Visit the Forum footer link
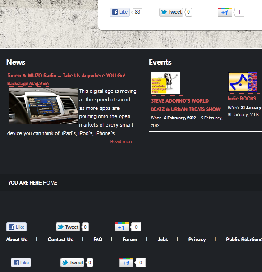Image resolution: width=262 pixels, height=272 pixels. tap(130, 240)
